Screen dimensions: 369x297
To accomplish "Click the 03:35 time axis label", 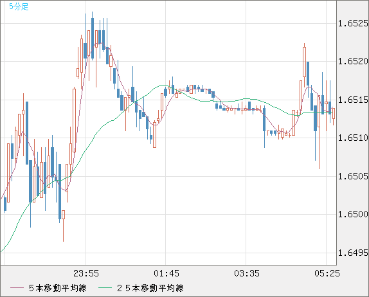I will 247,273.
